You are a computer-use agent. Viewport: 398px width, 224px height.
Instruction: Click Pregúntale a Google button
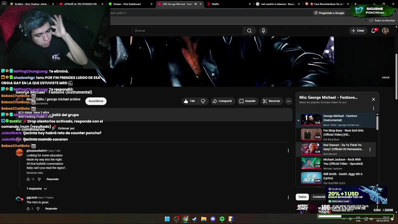[329, 13]
